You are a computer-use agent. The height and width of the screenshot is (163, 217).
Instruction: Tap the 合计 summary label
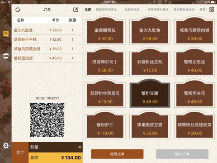tap(20, 153)
